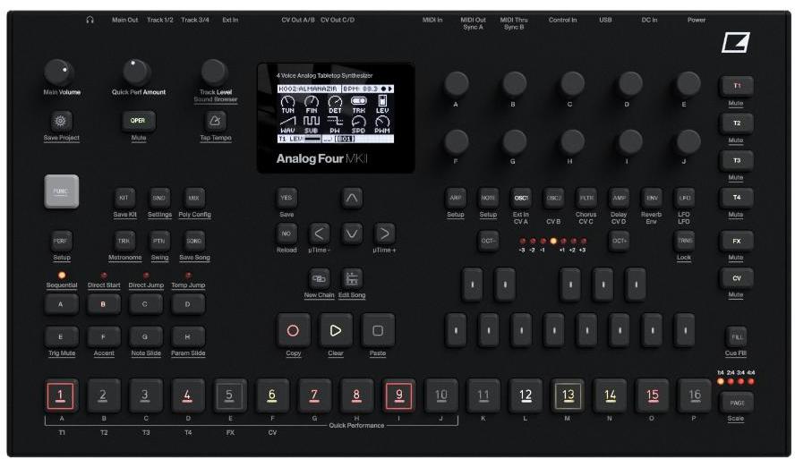Toggle trig key 1
The image size is (795, 459).
click(x=60, y=395)
